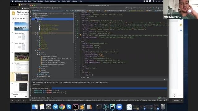Open Finder from the dock

(x=35, y=107)
